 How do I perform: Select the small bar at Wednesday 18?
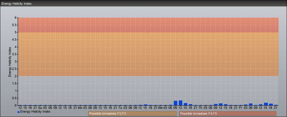click(x=190, y=105)
